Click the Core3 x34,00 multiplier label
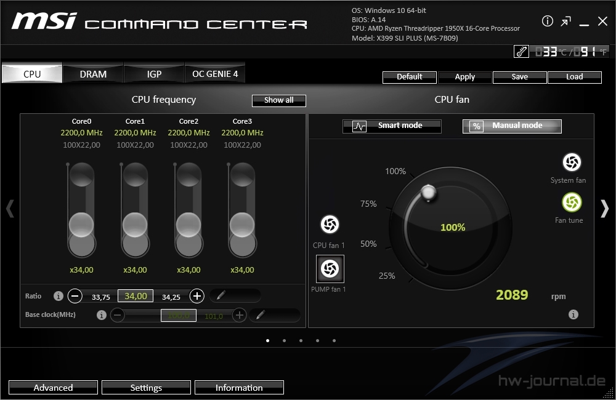The height and width of the screenshot is (400, 616). [x=242, y=270]
